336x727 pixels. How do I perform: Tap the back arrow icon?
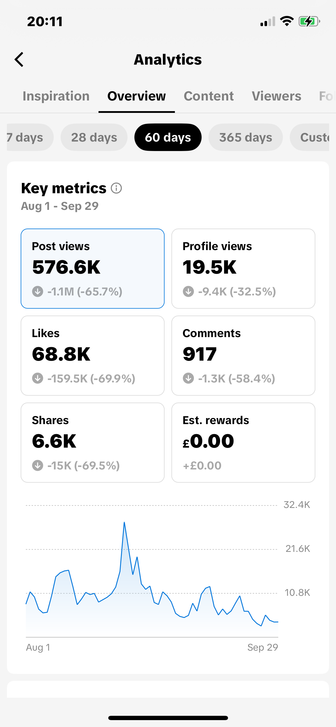tap(19, 59)
